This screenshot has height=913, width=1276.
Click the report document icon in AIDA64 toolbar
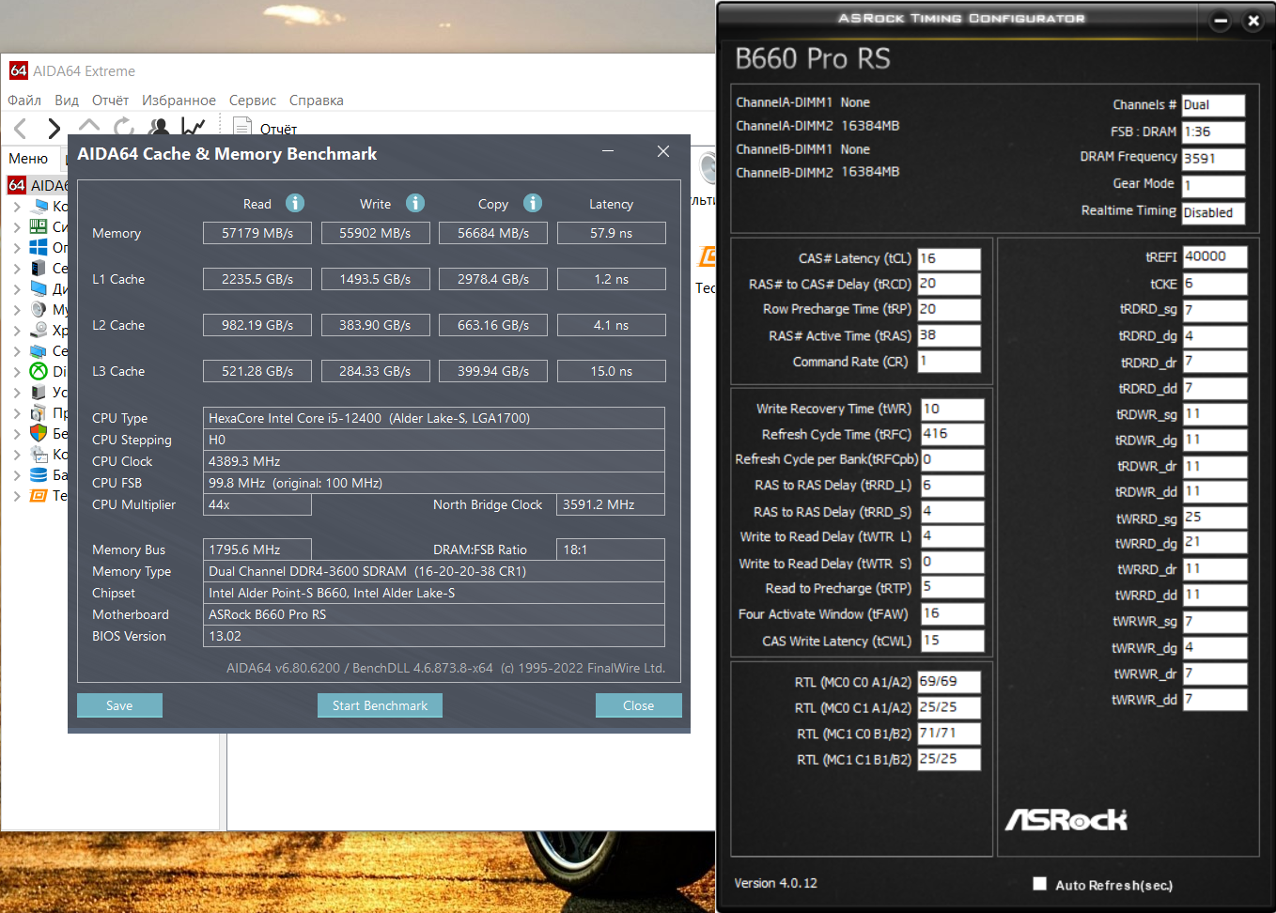[242, 127]
